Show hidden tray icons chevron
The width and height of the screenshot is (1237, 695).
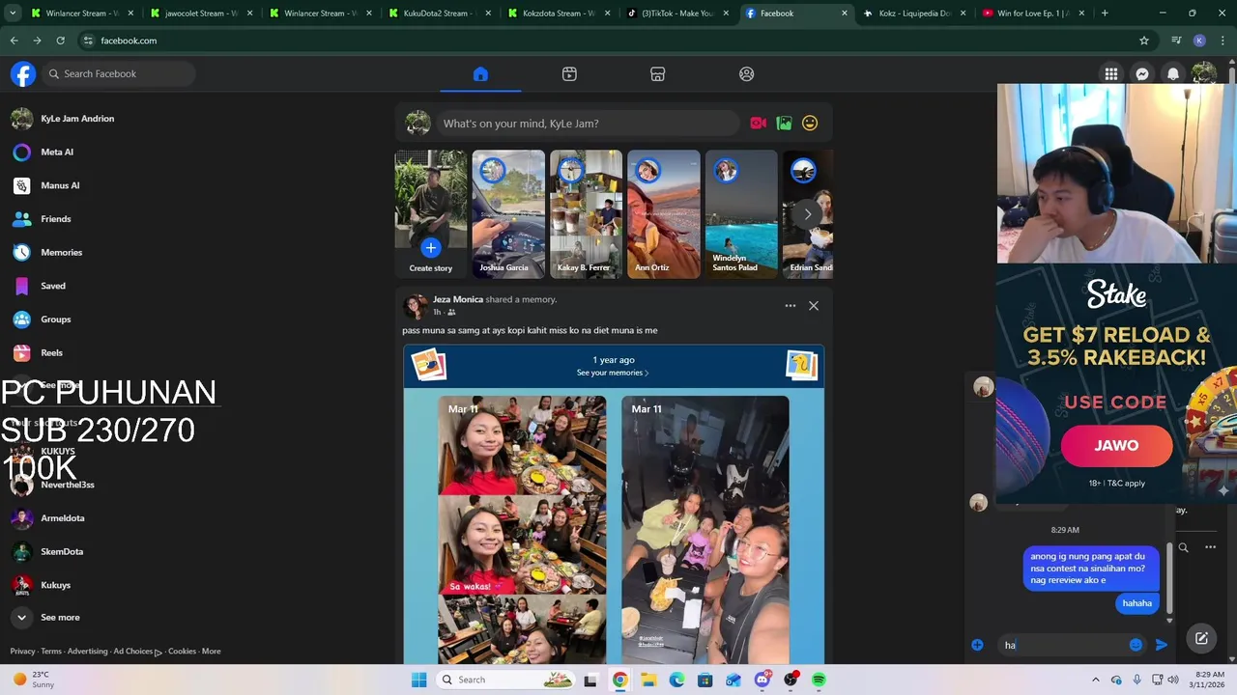pos(1095,680)
